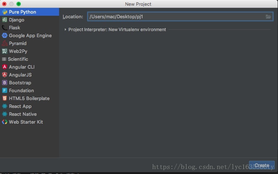Choose AngularJS label
The image size is (278, 174).
(x=20, y=75)
